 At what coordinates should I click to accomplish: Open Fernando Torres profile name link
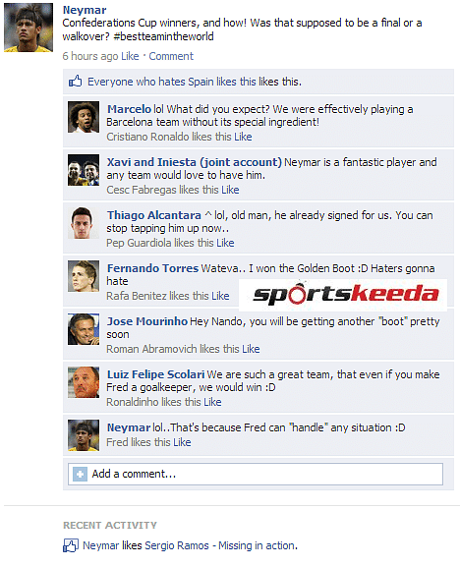[152, 268]
